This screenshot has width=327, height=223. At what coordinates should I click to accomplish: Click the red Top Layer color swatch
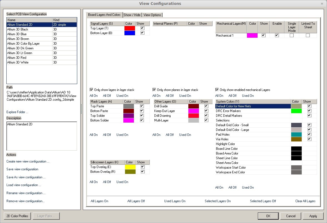130,28
